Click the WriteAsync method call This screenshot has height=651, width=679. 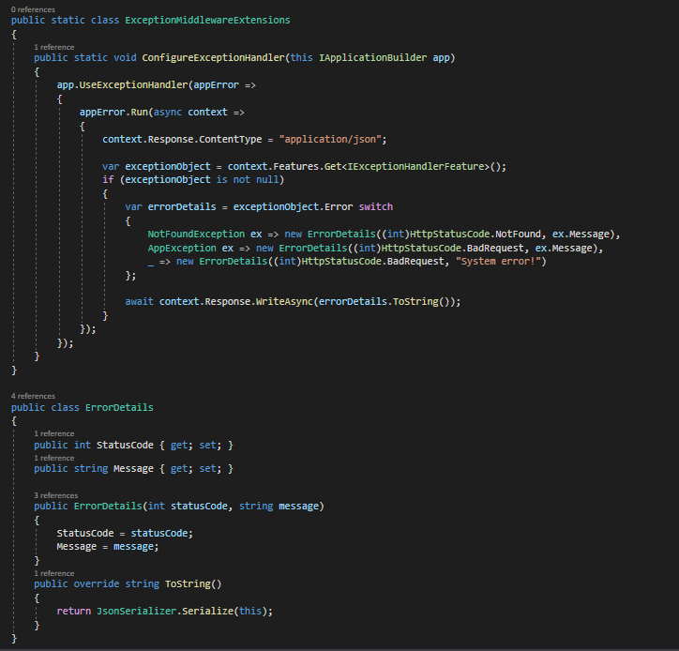[284, 302]
